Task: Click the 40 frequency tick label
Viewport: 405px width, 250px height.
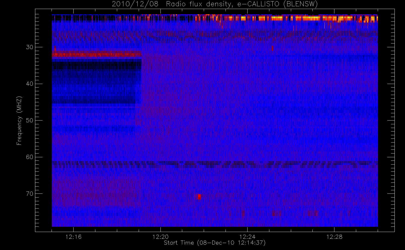Action: [30, 84]
